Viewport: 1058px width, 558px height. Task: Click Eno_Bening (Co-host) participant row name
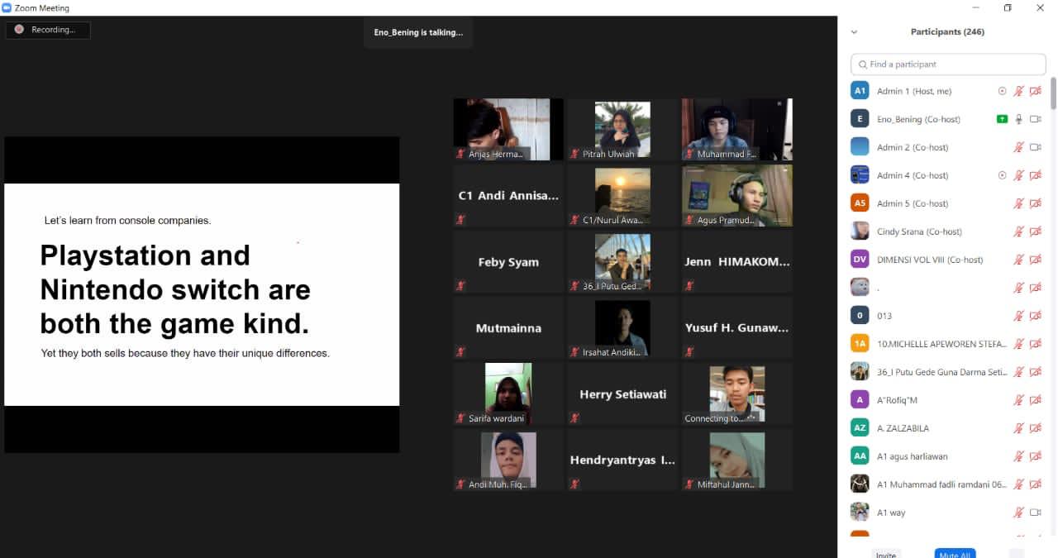point(918,119)
